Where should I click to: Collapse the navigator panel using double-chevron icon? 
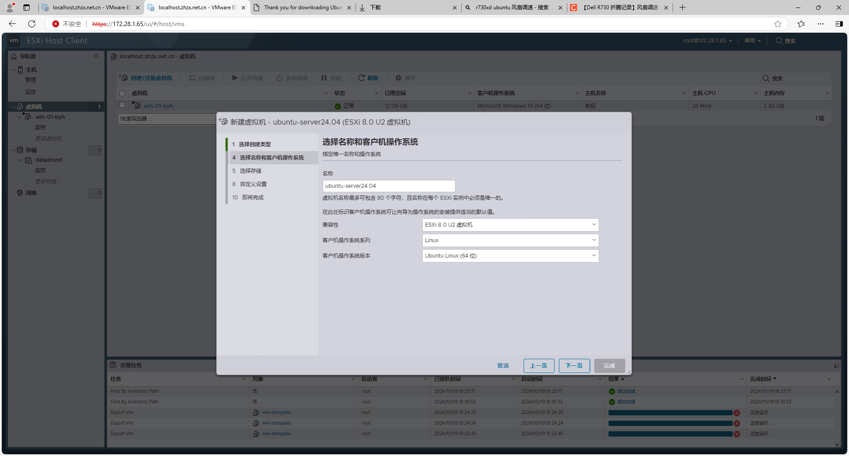point(96,56)
